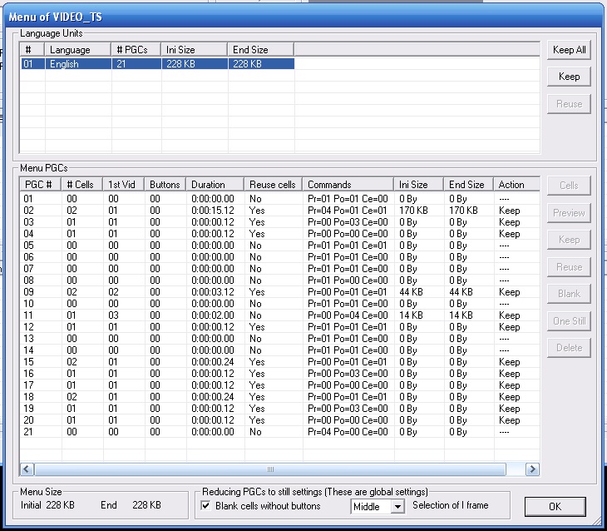Image resolution: width=607 pixels, height=531 pixels.
Task: Sort by PGC # column header
Action: 40,185
